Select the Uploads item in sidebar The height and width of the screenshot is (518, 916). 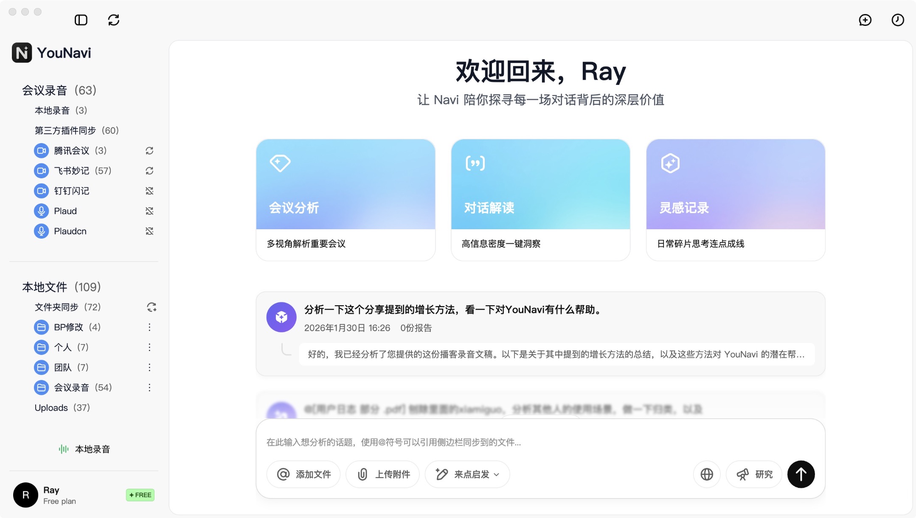coord(62,407)
